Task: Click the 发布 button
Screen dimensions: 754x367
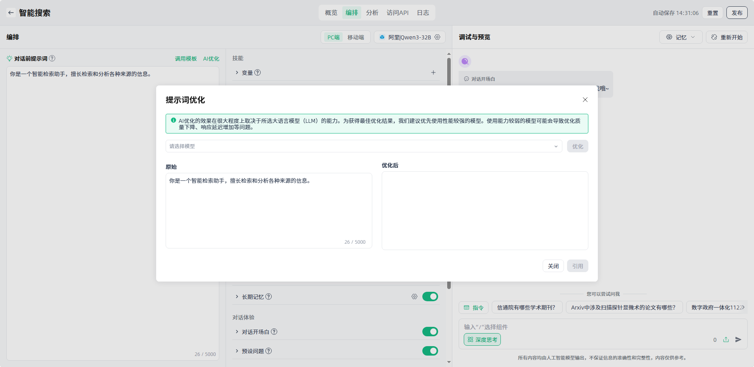Action: [x=737, y=13]
